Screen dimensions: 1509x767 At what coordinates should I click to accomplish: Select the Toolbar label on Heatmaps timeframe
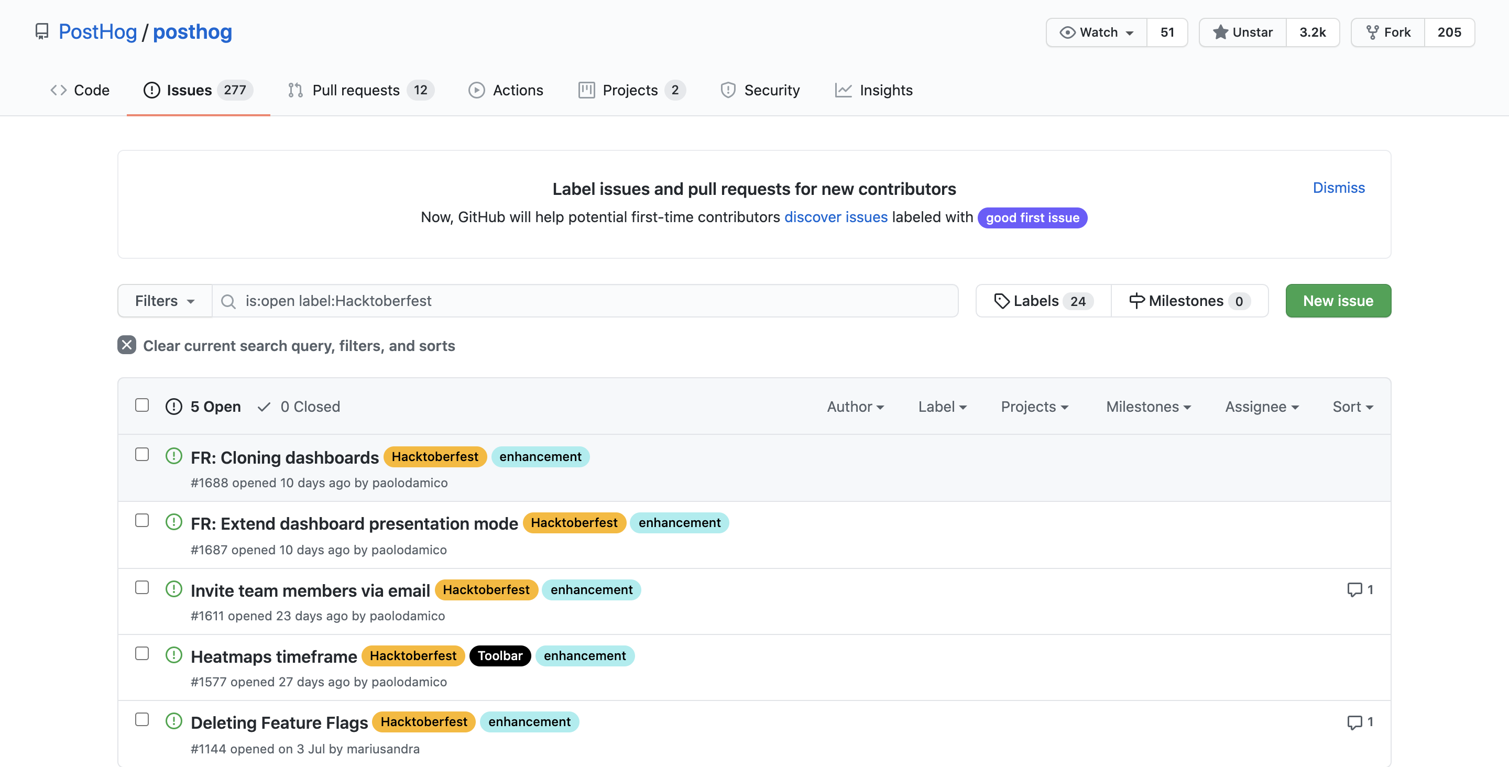[500, 655]
